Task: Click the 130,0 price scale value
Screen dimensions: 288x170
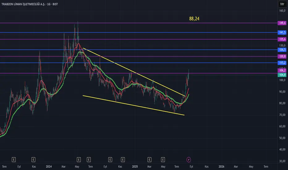Action: click(x=282, y=45)
